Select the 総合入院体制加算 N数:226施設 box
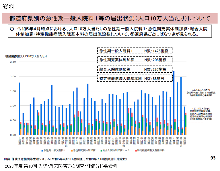The image size is (220, 171). pyautogui.click(x=135, y=69)
